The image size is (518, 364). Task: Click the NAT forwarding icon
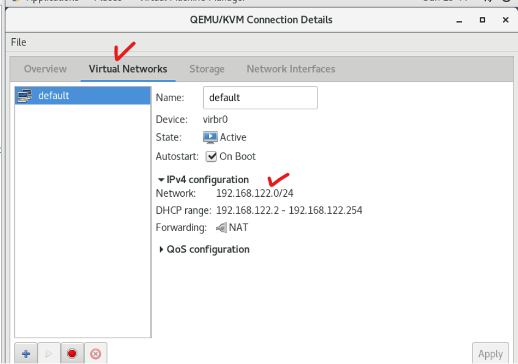221,227
